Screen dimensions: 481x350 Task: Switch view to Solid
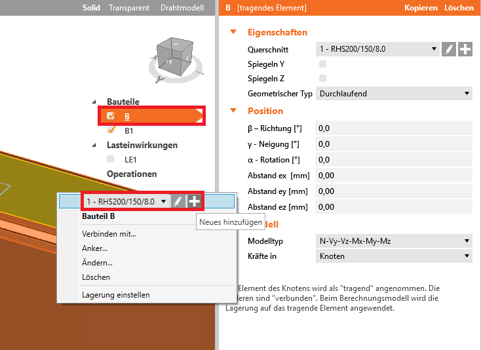click(x=91, y=8)
